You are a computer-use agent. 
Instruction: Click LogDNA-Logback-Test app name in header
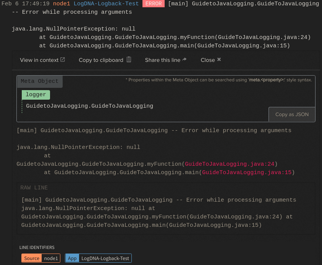pos(106,4)
